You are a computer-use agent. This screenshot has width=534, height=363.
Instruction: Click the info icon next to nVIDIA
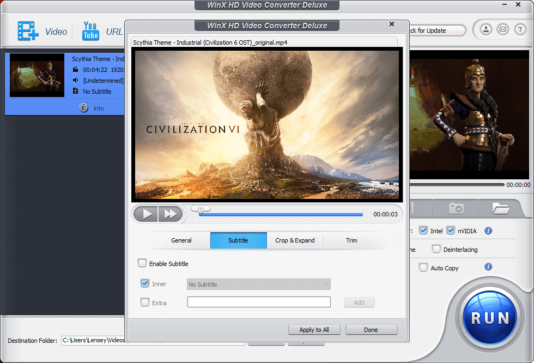click(488, 231)
